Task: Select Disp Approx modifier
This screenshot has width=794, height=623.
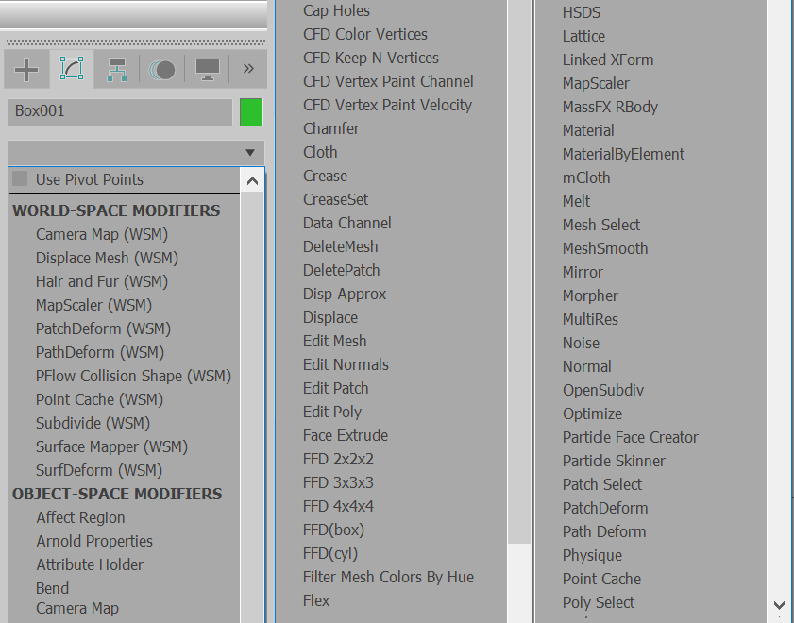Action: point(345,295)
